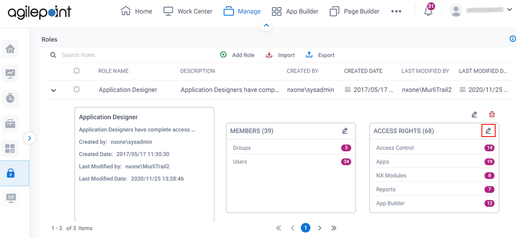Image resolution: width=517 pixels, height=238 pixels.
Task: Click the Users count badge 34
Action: pyautogui.click(x=346, y=162)
